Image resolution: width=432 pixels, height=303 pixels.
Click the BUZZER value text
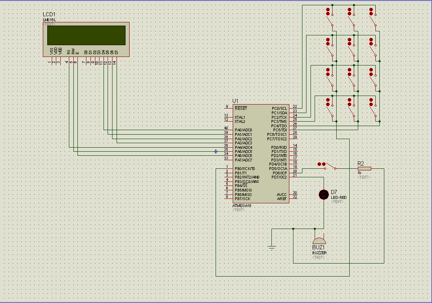click(320, 253)
